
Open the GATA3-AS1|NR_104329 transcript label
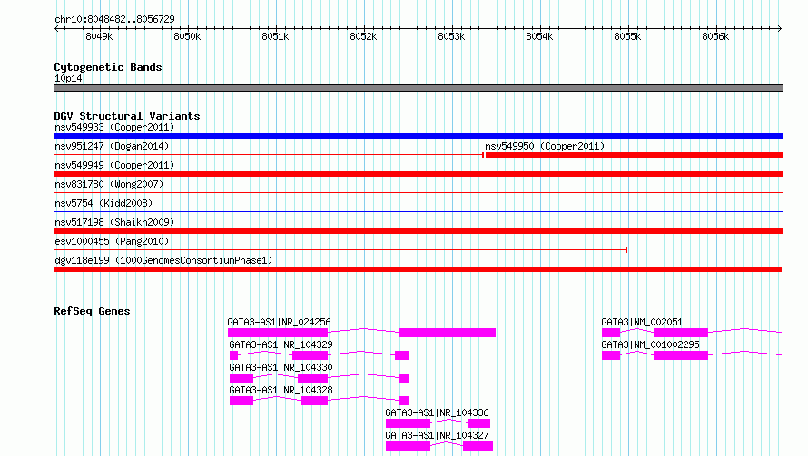click(281, 344)
